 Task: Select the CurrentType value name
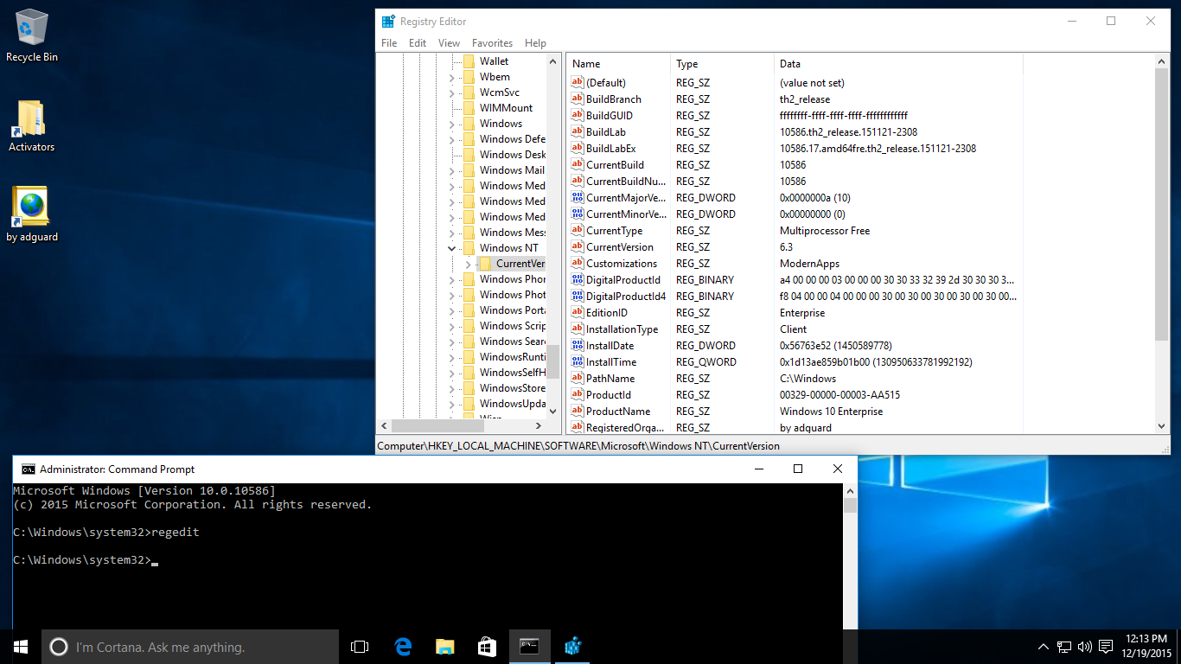pos(615,231)
